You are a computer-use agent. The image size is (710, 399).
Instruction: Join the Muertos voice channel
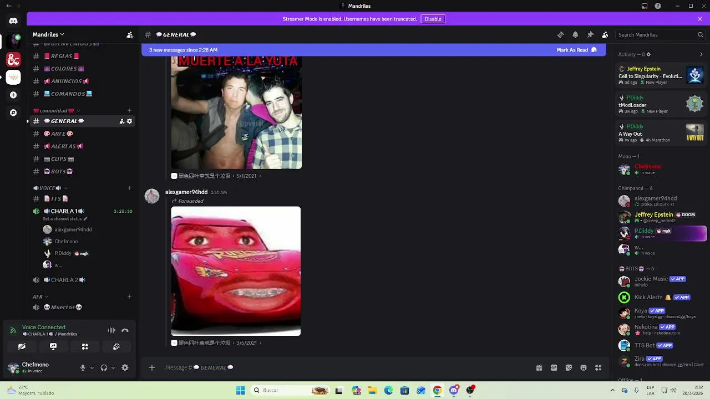[83, 307]
